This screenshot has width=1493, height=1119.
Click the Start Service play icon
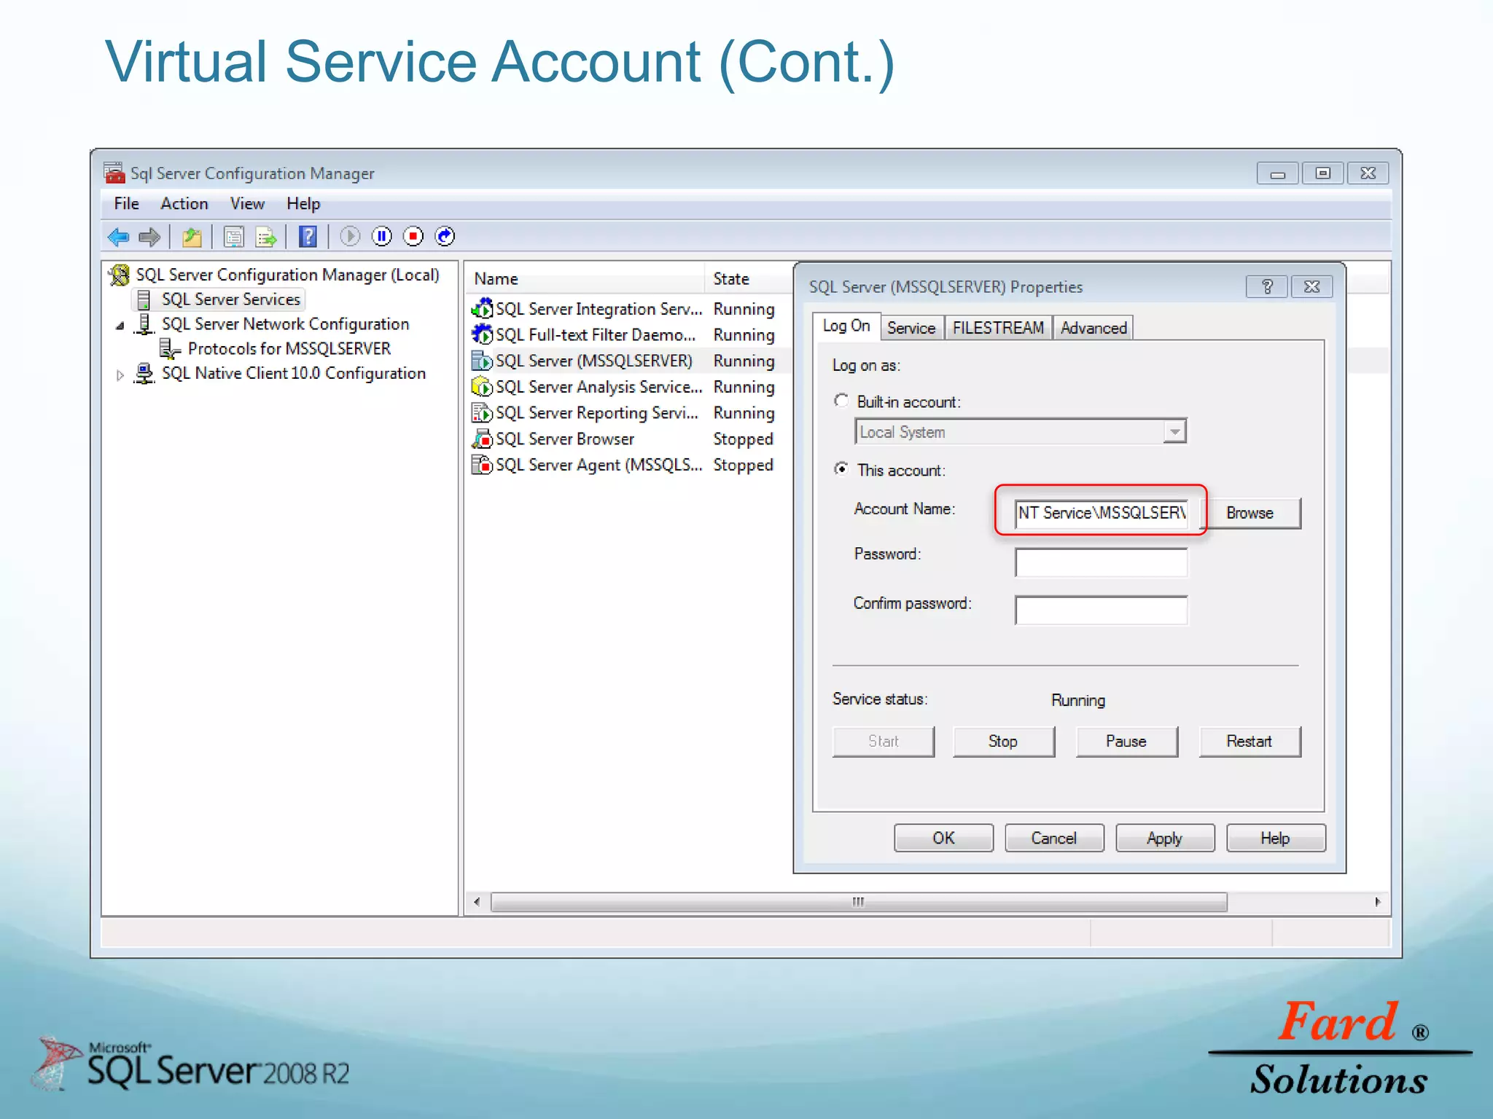(x=350, y=236)
